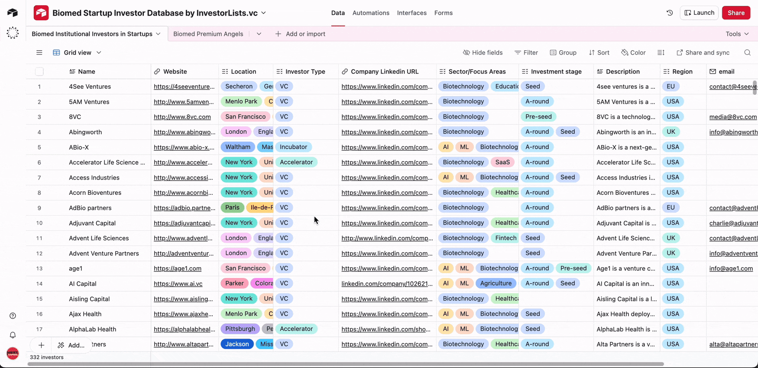This screenshot has width=758, height=368.
Task: Click the 332 investors summary count
Action: (x=47, y=357)
